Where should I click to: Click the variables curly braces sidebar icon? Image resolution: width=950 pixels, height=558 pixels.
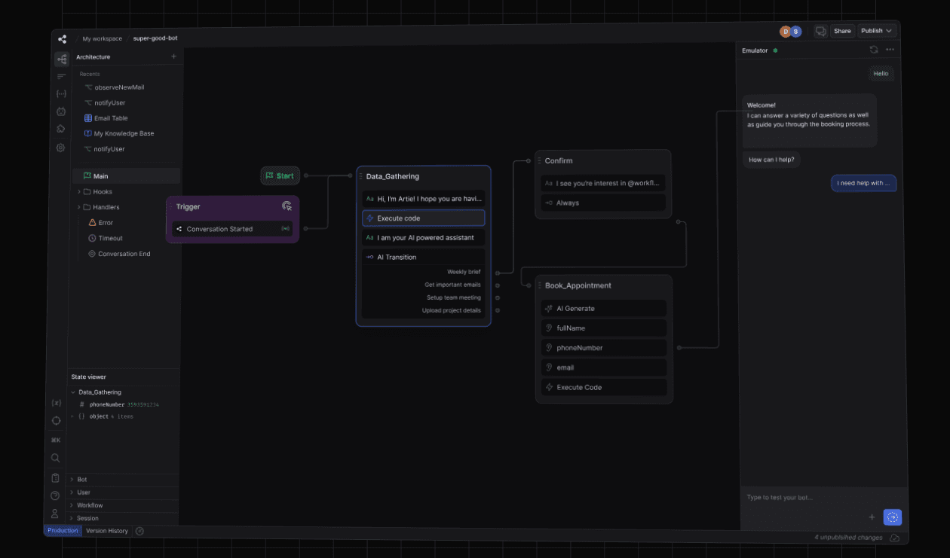[61, 93]
